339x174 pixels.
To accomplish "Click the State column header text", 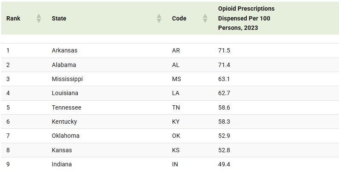I will [59, 18].
